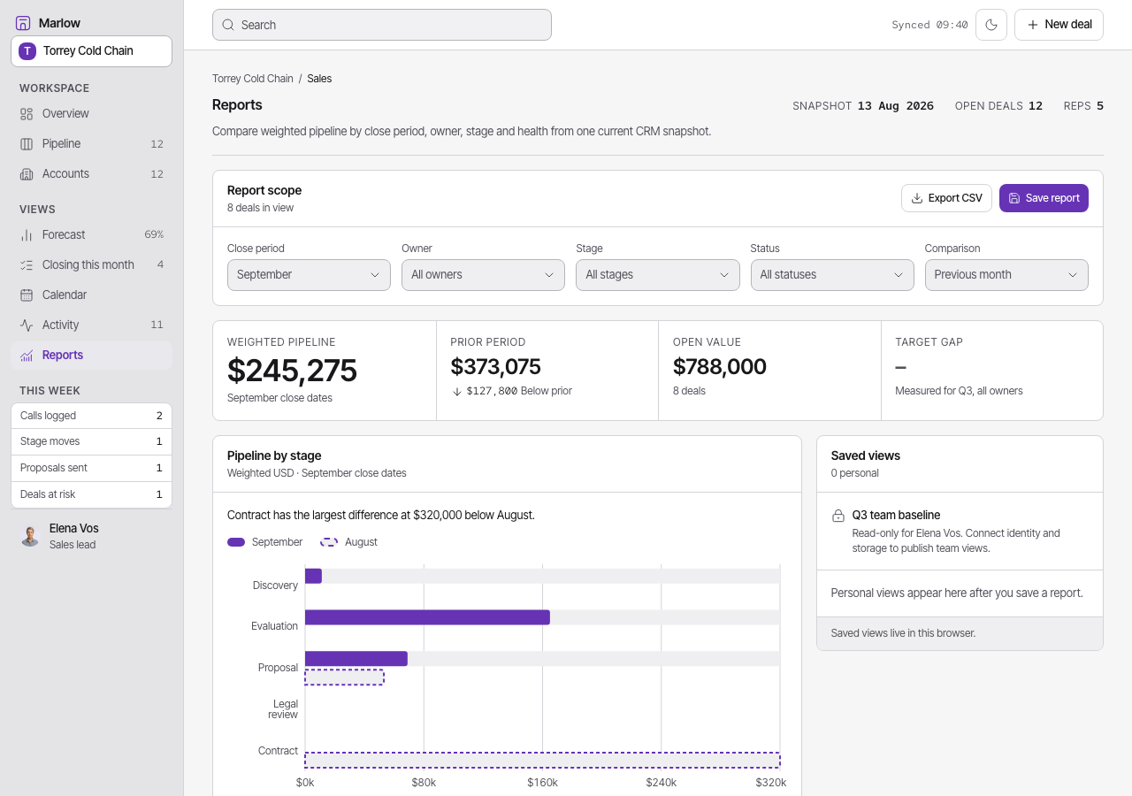Viewport: 1132px width, 796px height.
Task: Click the Marlow logo icon
Action: point(23,23)
